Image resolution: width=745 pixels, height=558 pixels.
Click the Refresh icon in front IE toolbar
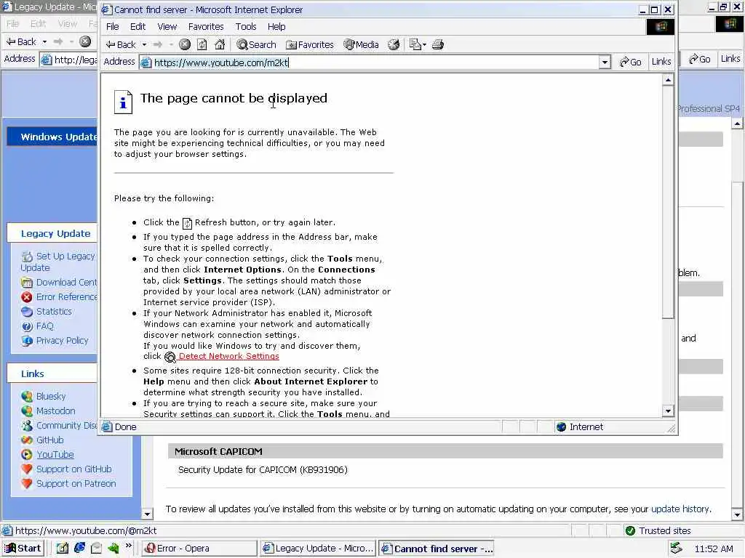202,44
